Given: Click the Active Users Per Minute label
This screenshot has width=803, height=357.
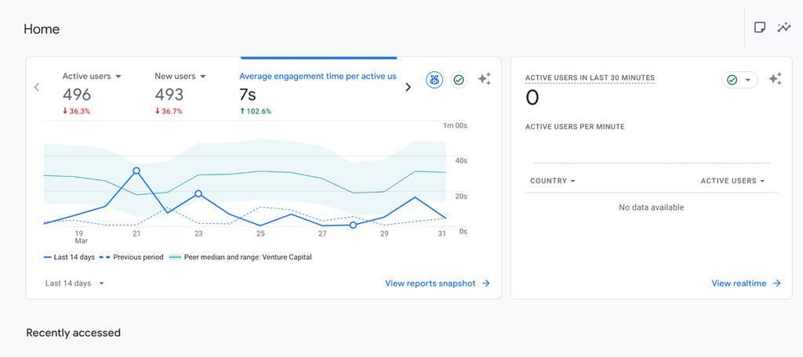Looking at the screenshot, I should click(x=575, y=127).
